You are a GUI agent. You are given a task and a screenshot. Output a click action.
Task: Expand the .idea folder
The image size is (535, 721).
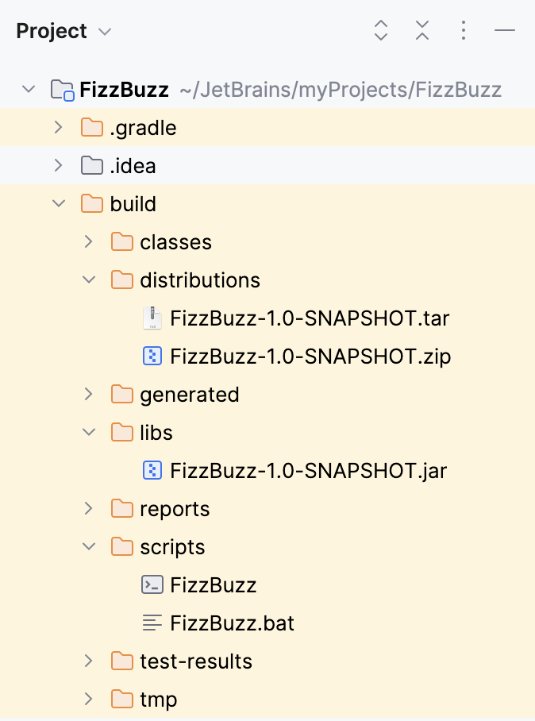pyautogui.click(x=58, y=165)
